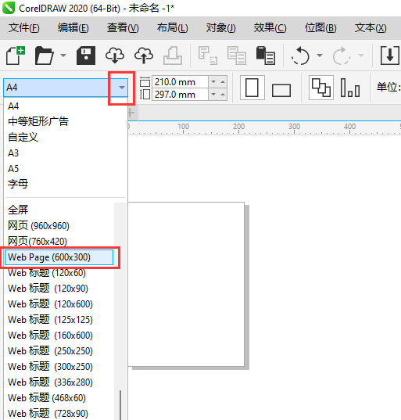Select 全屏 page preset

click(59, 210)
